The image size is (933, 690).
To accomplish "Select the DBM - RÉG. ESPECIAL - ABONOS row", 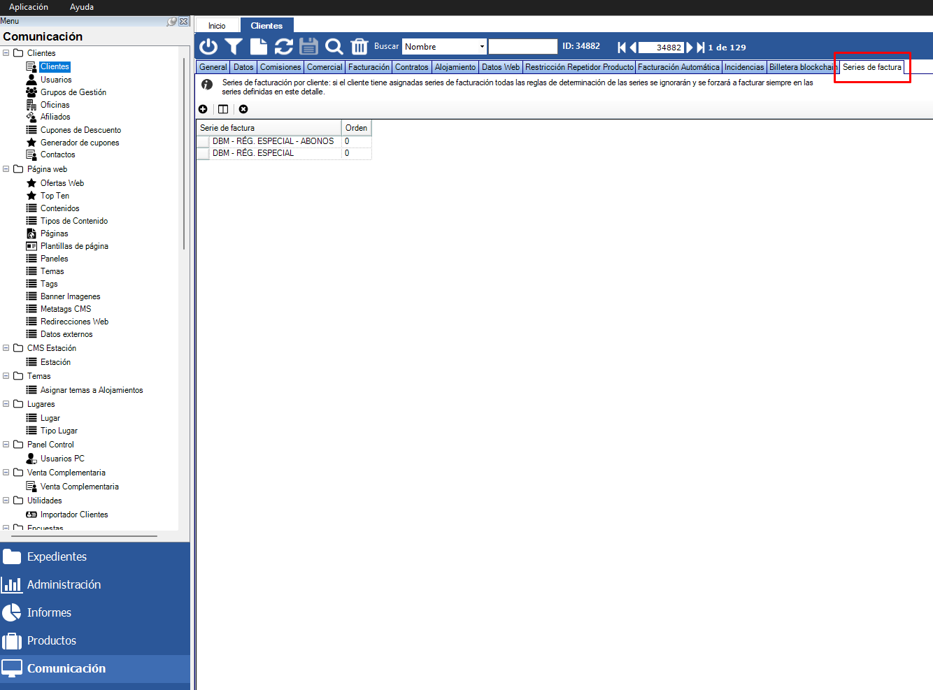I will (x=284, y=141).
